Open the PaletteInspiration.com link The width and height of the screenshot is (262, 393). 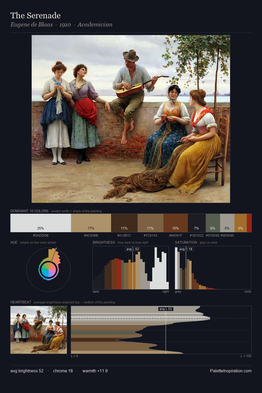click(x=231, y=371)
